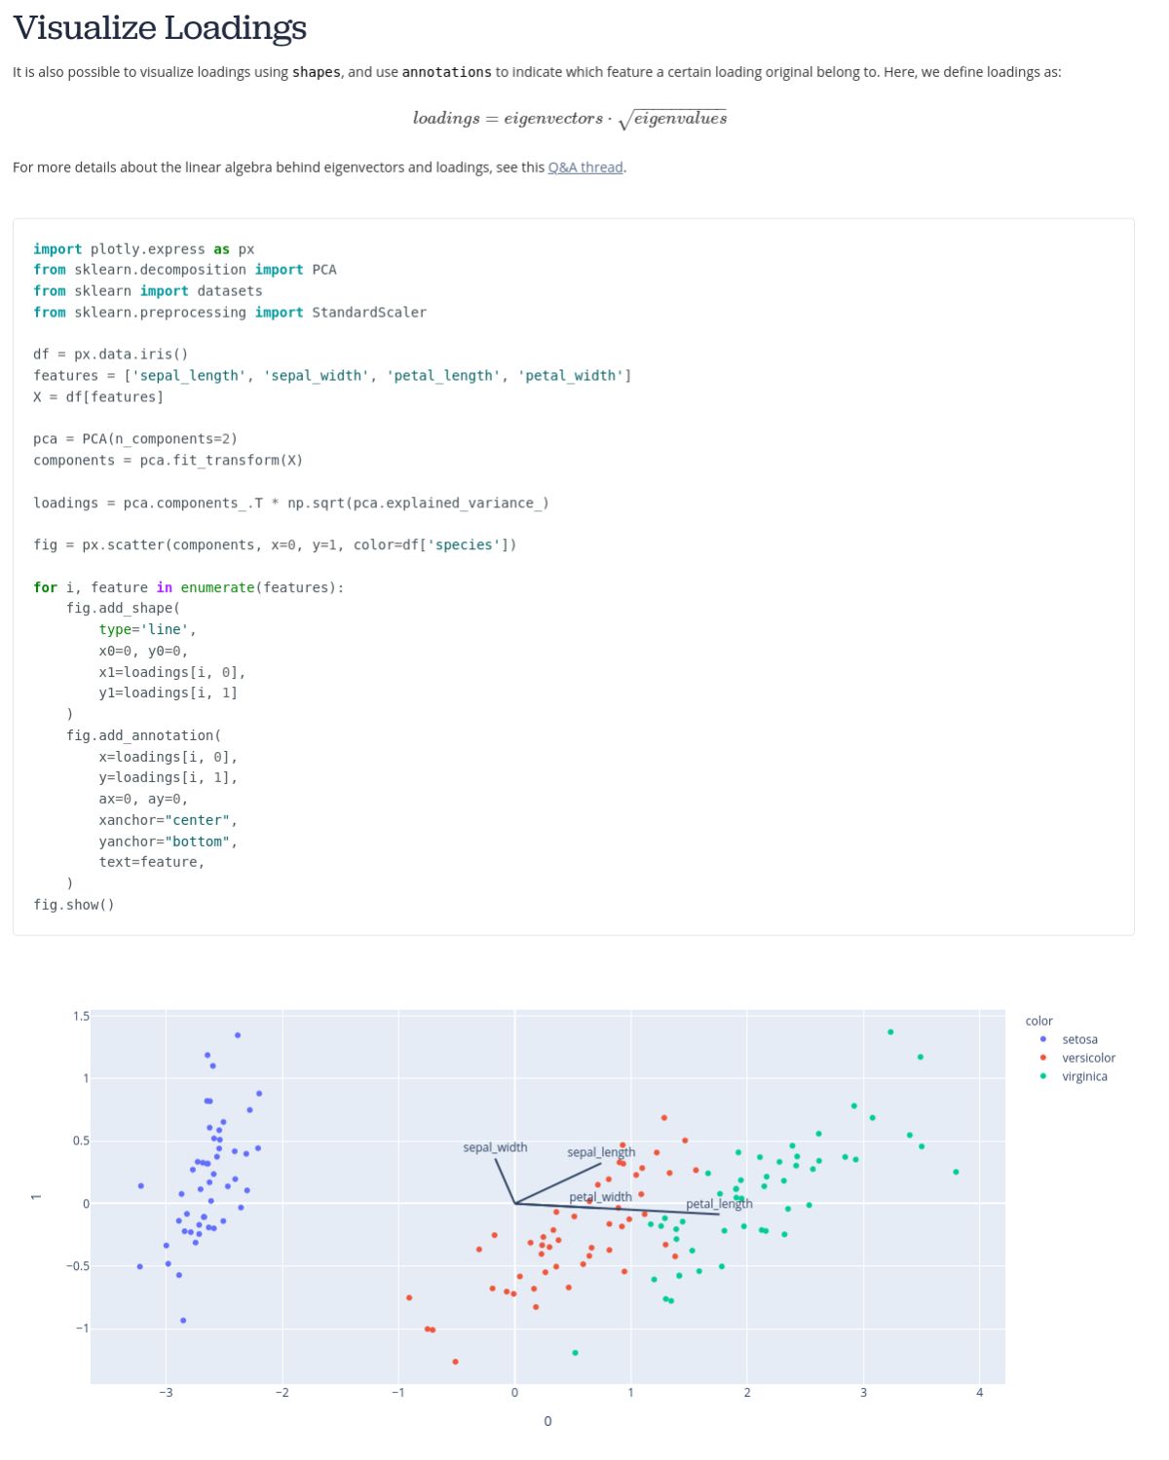
Task: Click the code line 'X = df[features]'
Action: (x=98, y=397)
